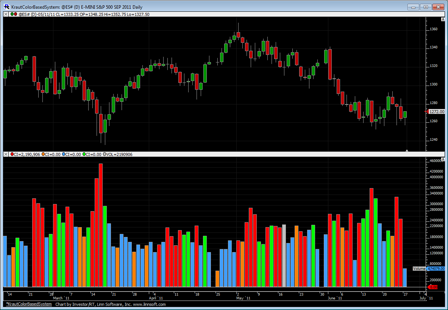Viewport: 448px width, 310px height.
Task: Click the white triangle marker above volume pane
Action: [x=407, y=150]
